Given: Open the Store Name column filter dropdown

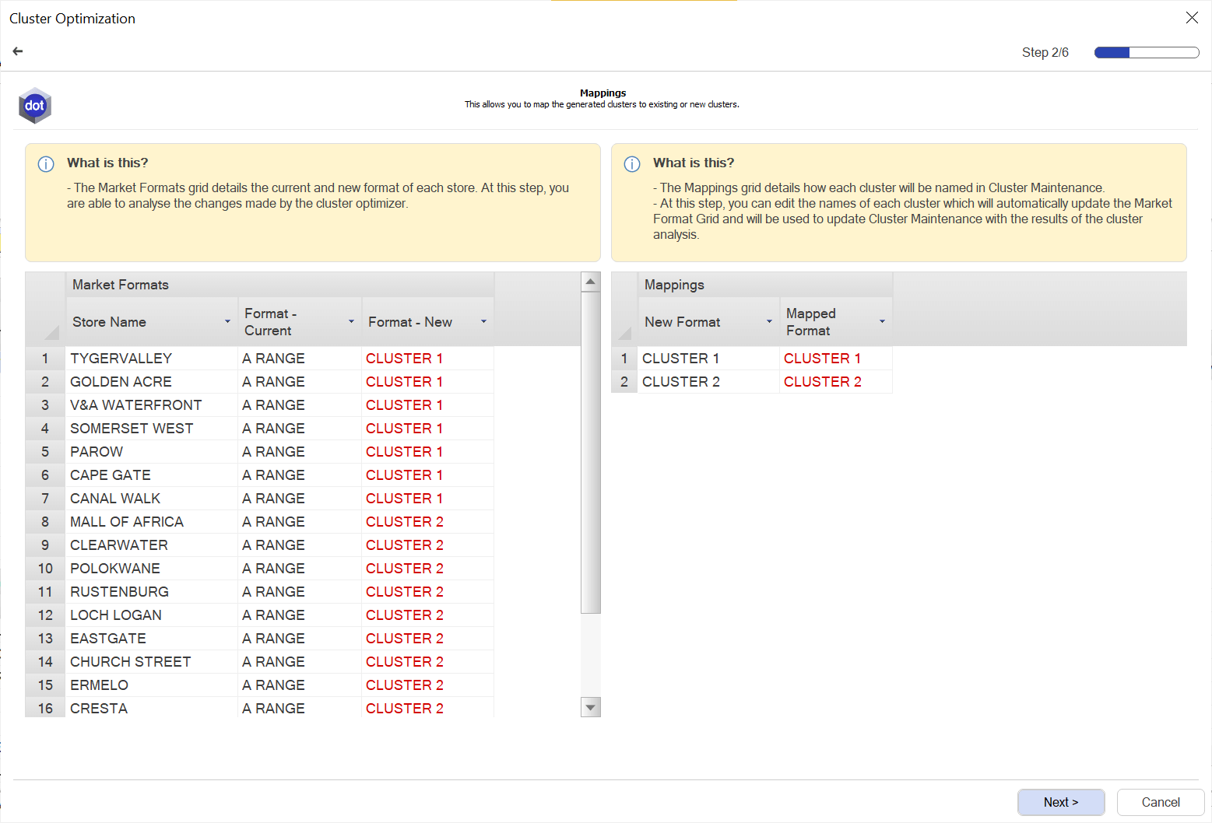Looking at the screenshot, I should click(x=227, y=322).
